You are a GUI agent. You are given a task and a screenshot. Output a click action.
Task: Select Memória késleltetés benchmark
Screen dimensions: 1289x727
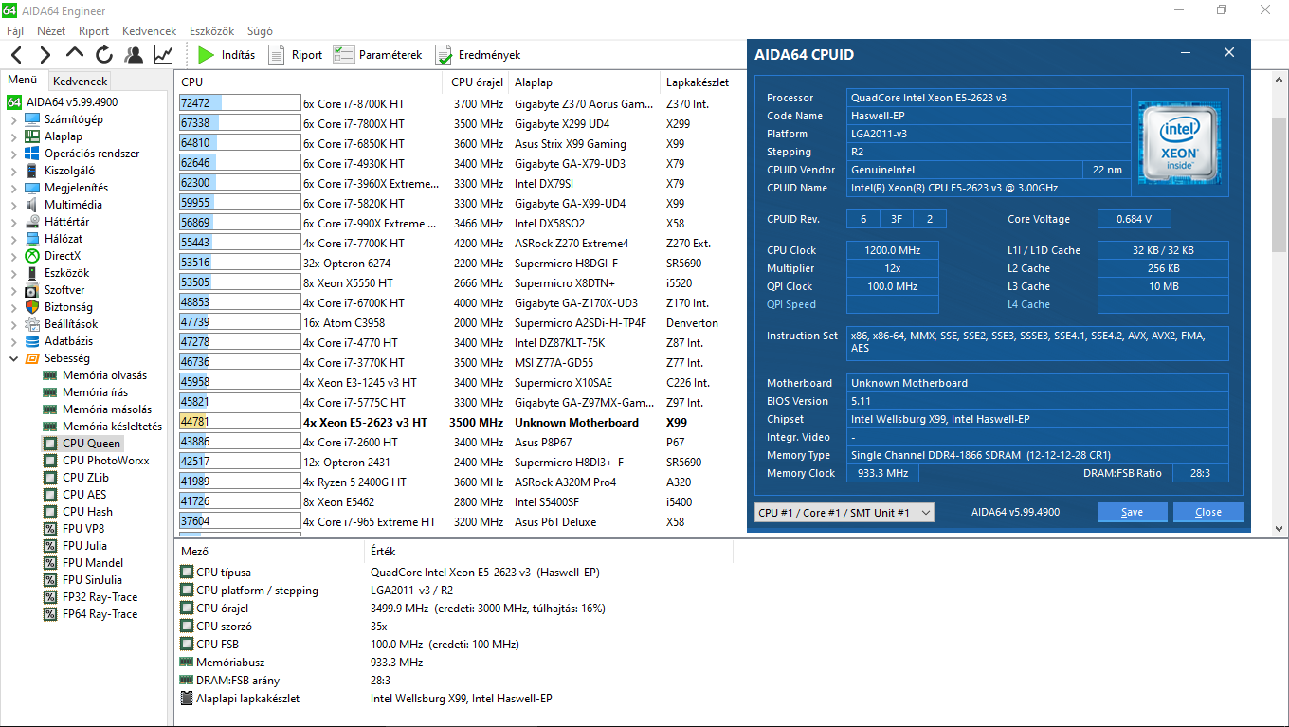coord(112,427)
